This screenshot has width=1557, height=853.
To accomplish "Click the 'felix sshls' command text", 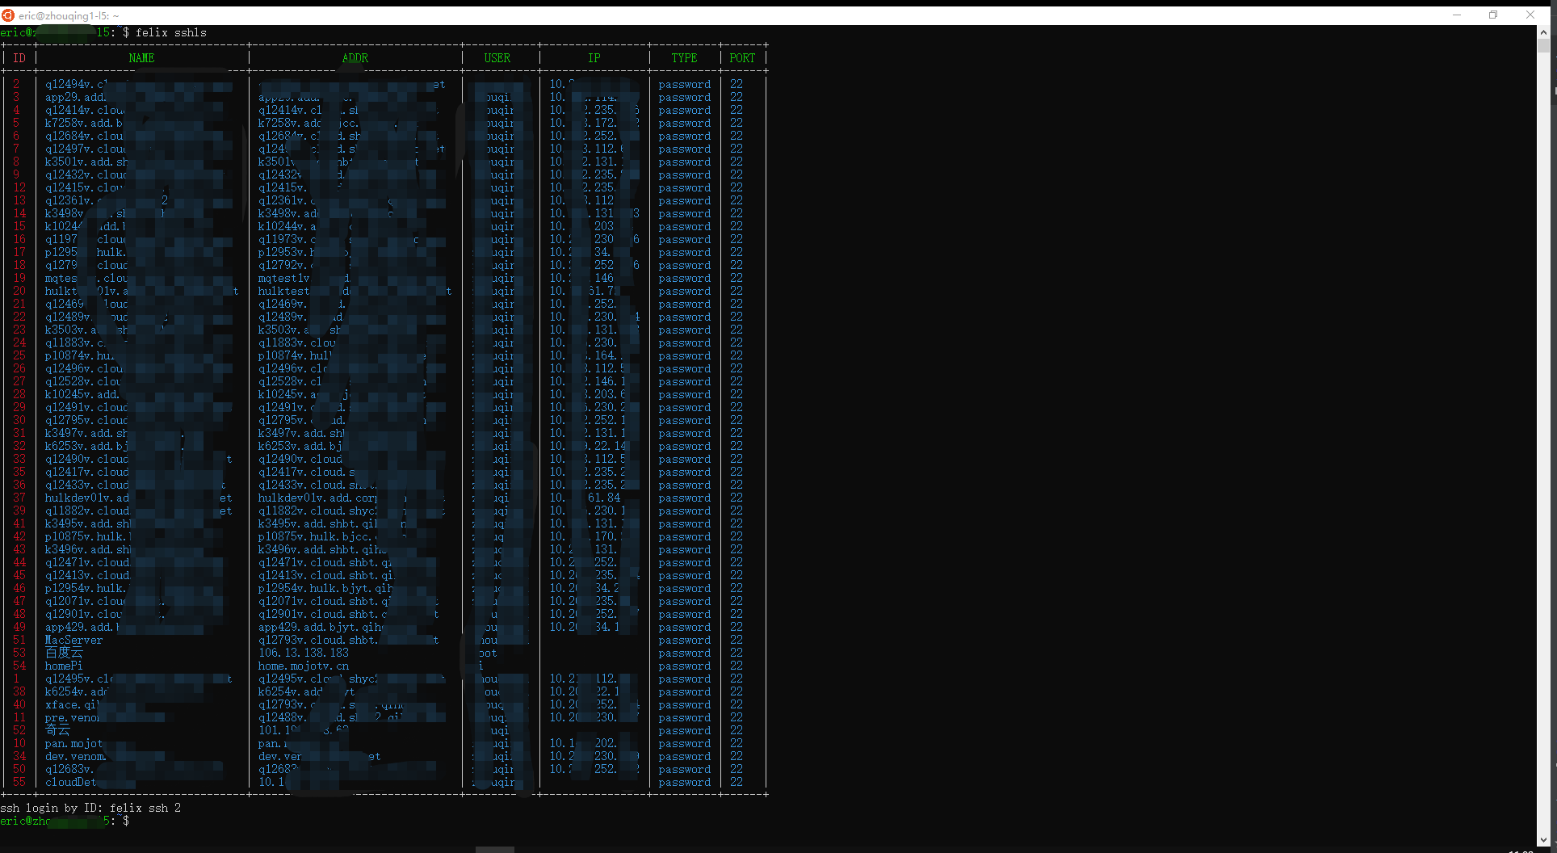I will pyautogui.click(x=171, y=32).
